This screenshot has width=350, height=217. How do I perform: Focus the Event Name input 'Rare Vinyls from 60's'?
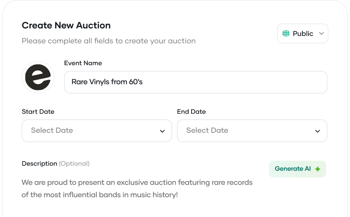point(195,82)
